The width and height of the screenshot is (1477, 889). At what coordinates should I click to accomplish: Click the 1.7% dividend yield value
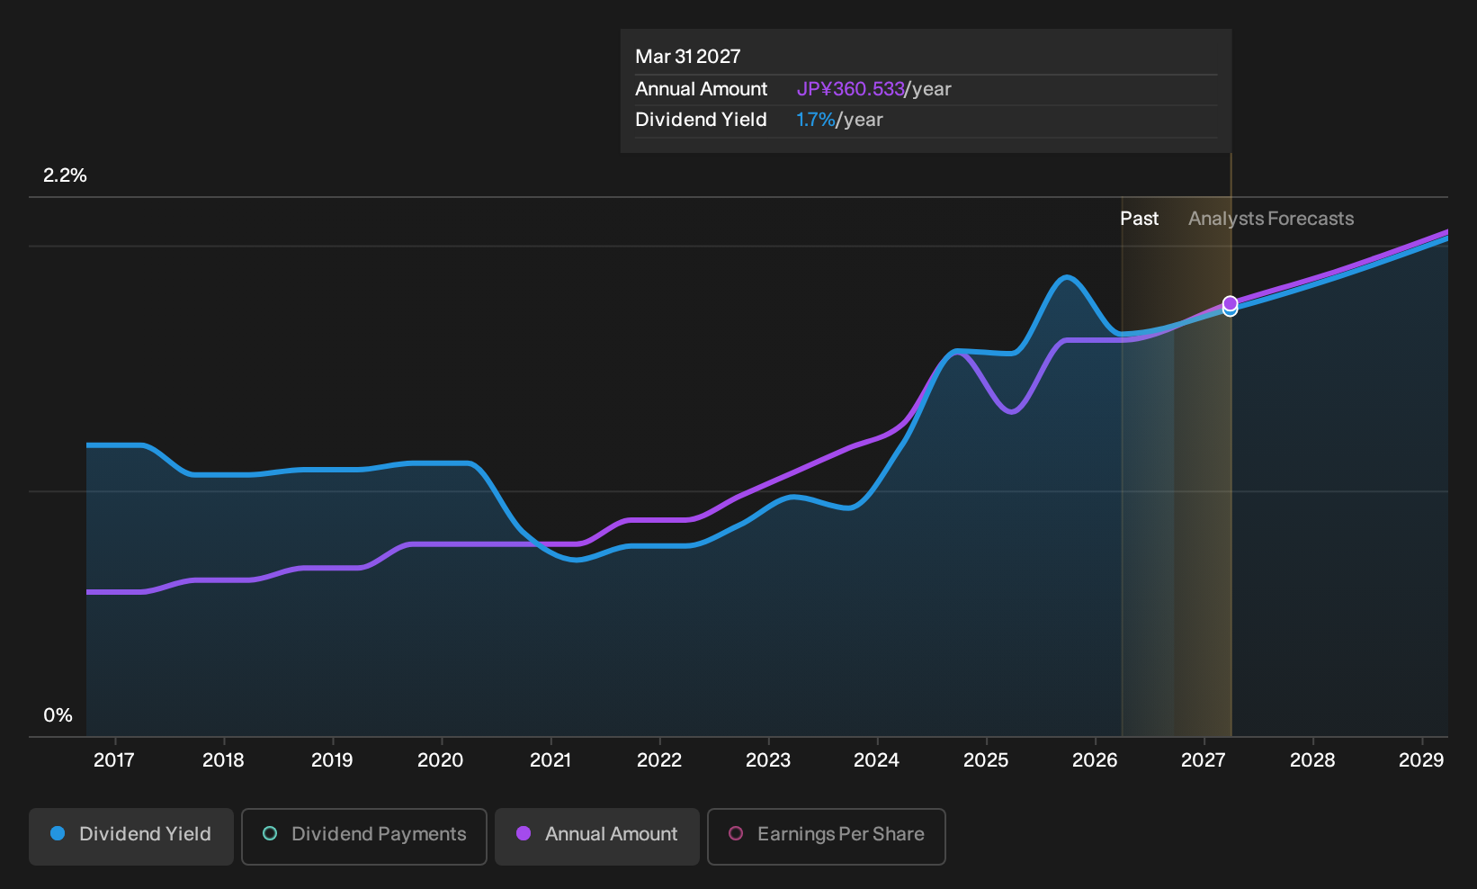coord(816,120)
